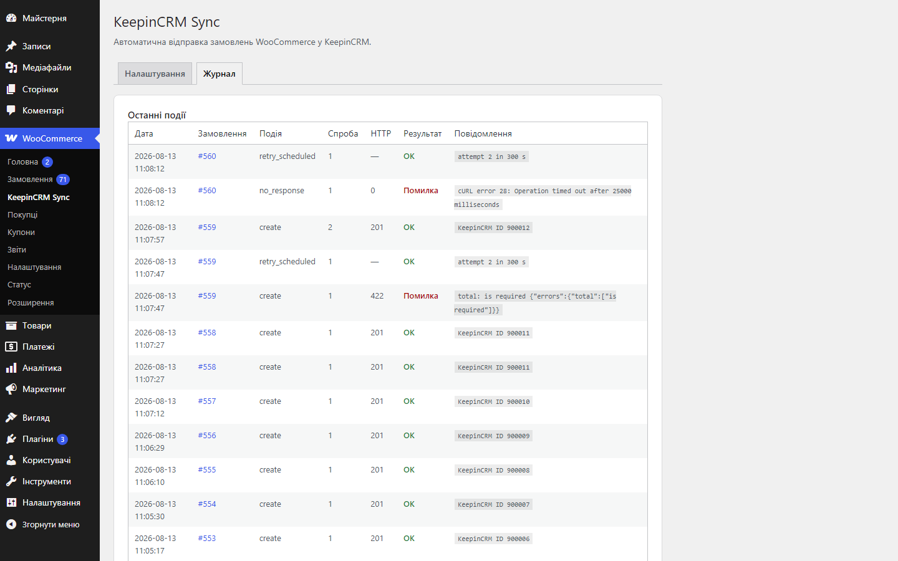The height and width of the screenshot is (561, 898).
Task: Click the Згорнути меню arrow icon
Action: pyautogui.click(x=11, y=524)
